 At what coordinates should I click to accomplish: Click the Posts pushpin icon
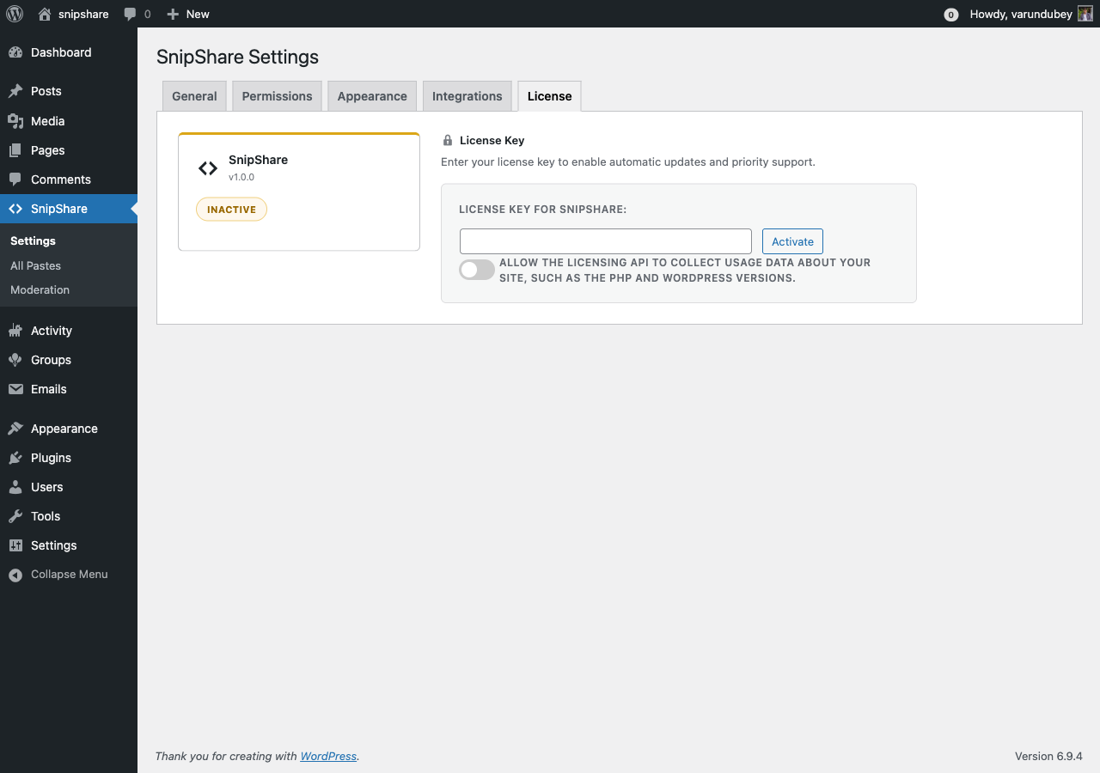pyautogui.click(x=15, y=91)
